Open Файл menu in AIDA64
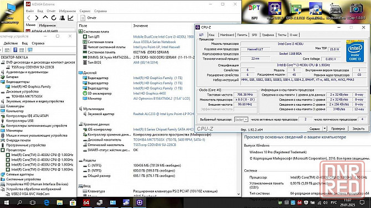Image resolution: width=371 pixels, height=208 pixels. (30, 11)
